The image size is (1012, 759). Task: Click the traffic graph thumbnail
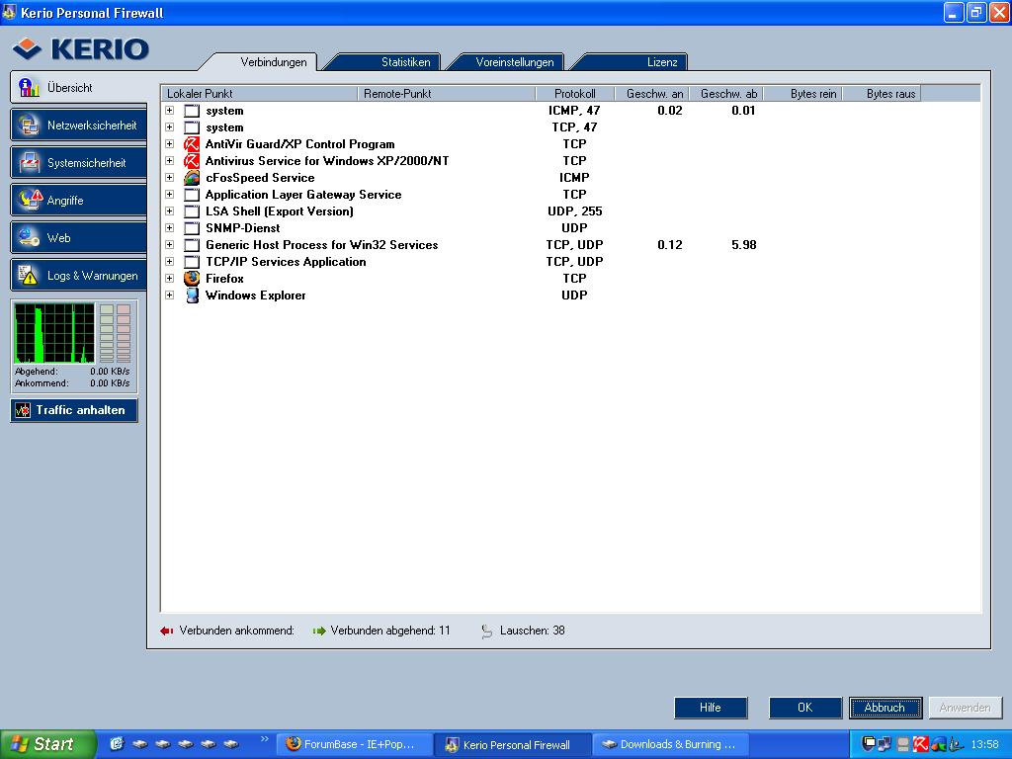pyautogui.click(x=54, y=333)
